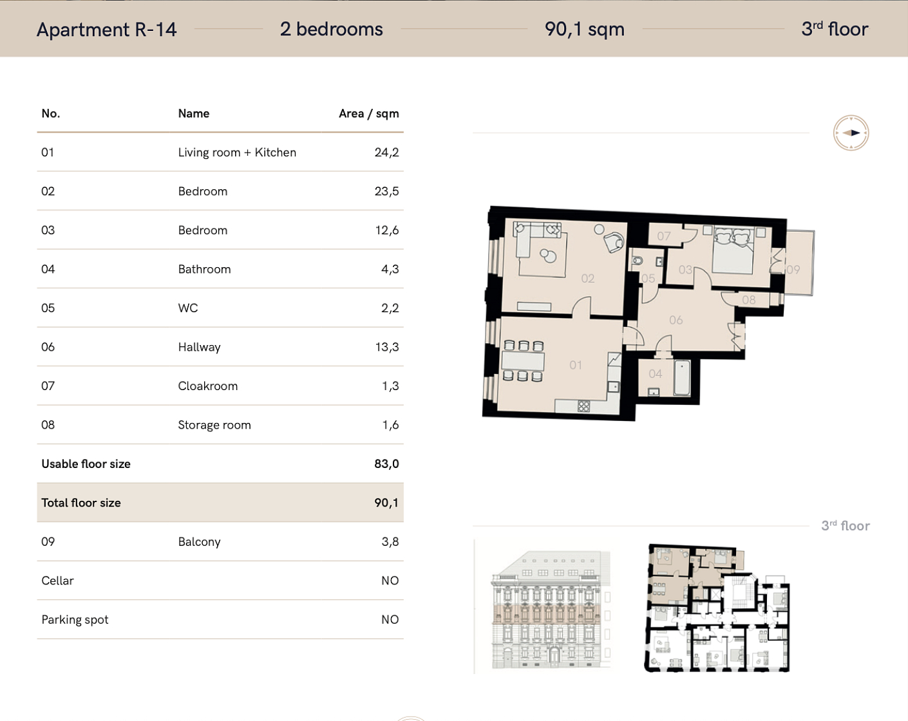Click the '83,0' usable size value
This screenshot has width=908, height=721.
386,464
